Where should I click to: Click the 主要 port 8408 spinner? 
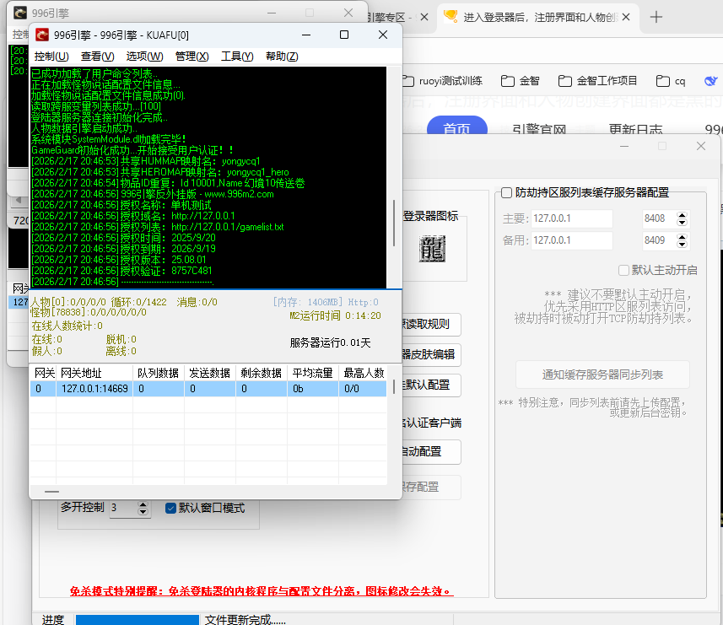coord(683,218)
